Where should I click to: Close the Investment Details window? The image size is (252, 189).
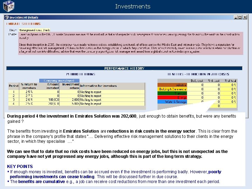(x=245, y=17)
